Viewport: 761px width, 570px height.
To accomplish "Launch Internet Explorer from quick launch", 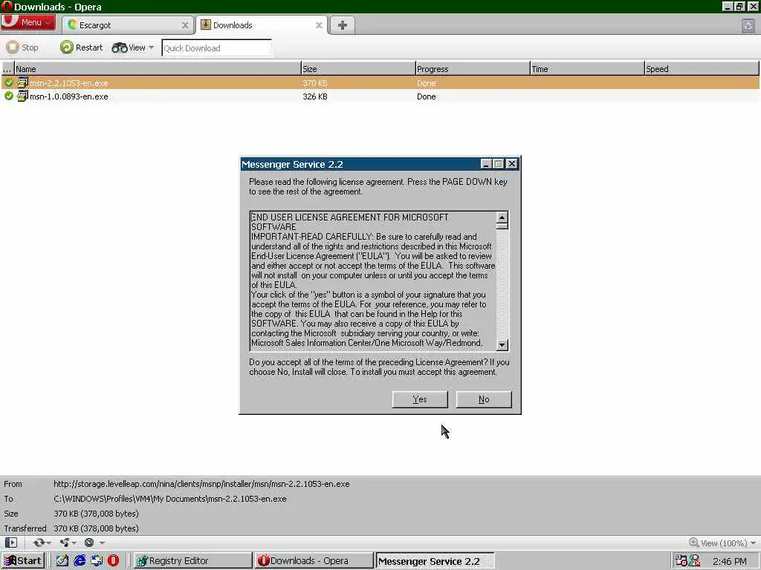I will [80, 561].
